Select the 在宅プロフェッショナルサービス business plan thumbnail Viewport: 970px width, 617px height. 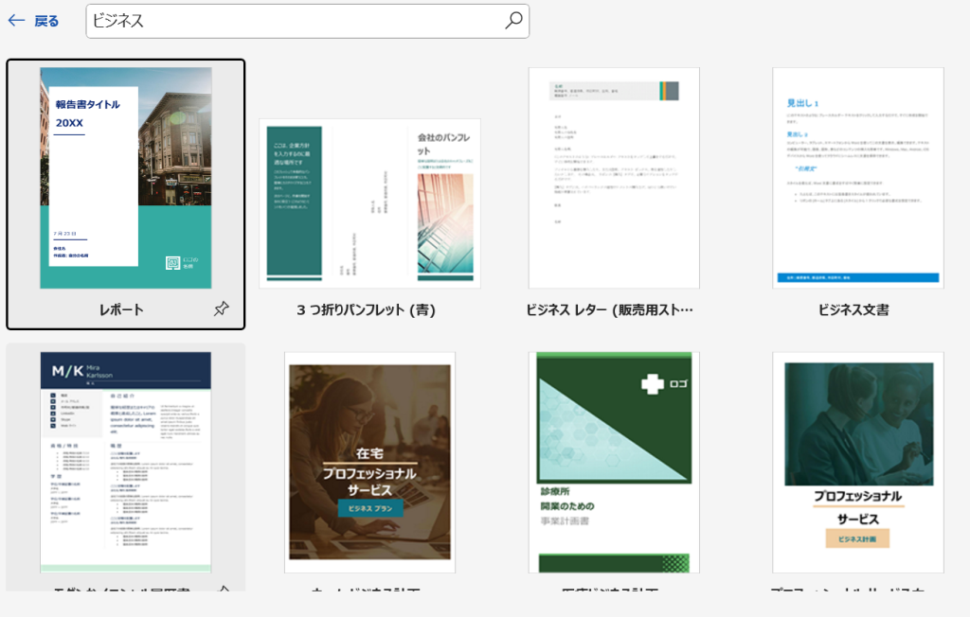point(369,462)
